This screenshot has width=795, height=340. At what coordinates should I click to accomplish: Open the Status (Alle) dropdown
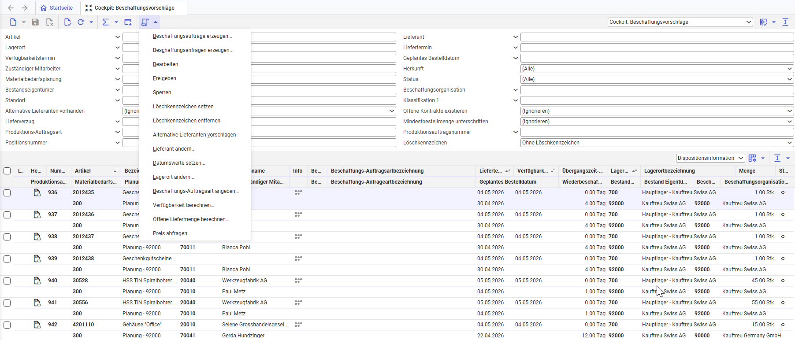pos(657,79)
